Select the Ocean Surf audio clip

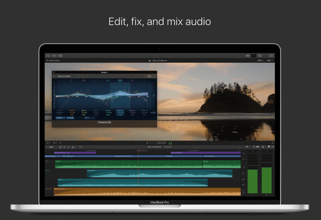coord(160,173)
